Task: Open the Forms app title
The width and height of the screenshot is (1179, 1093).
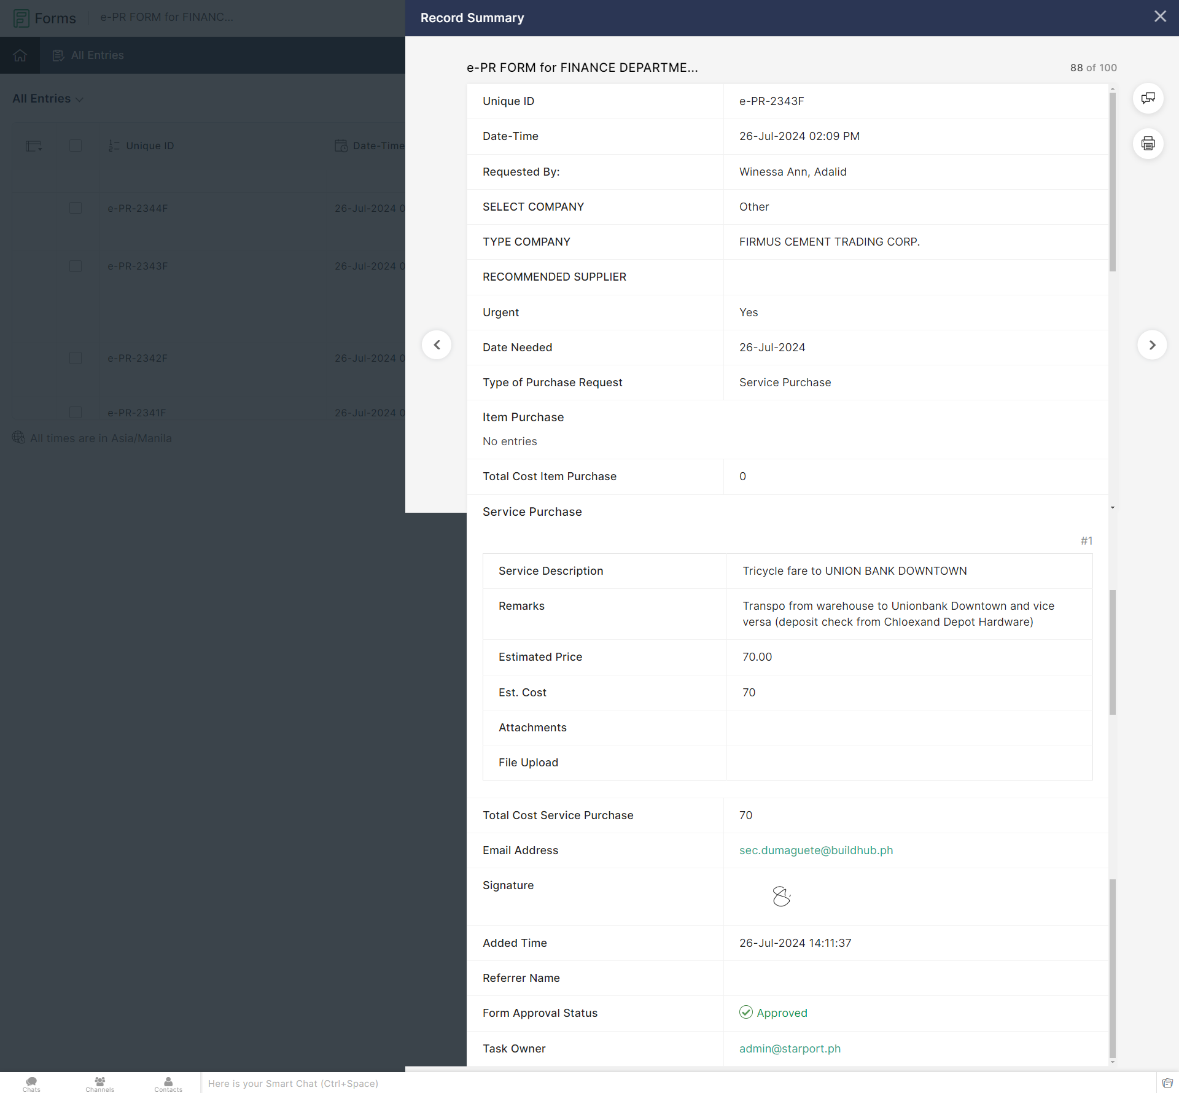Action: (x=55, y=18)
